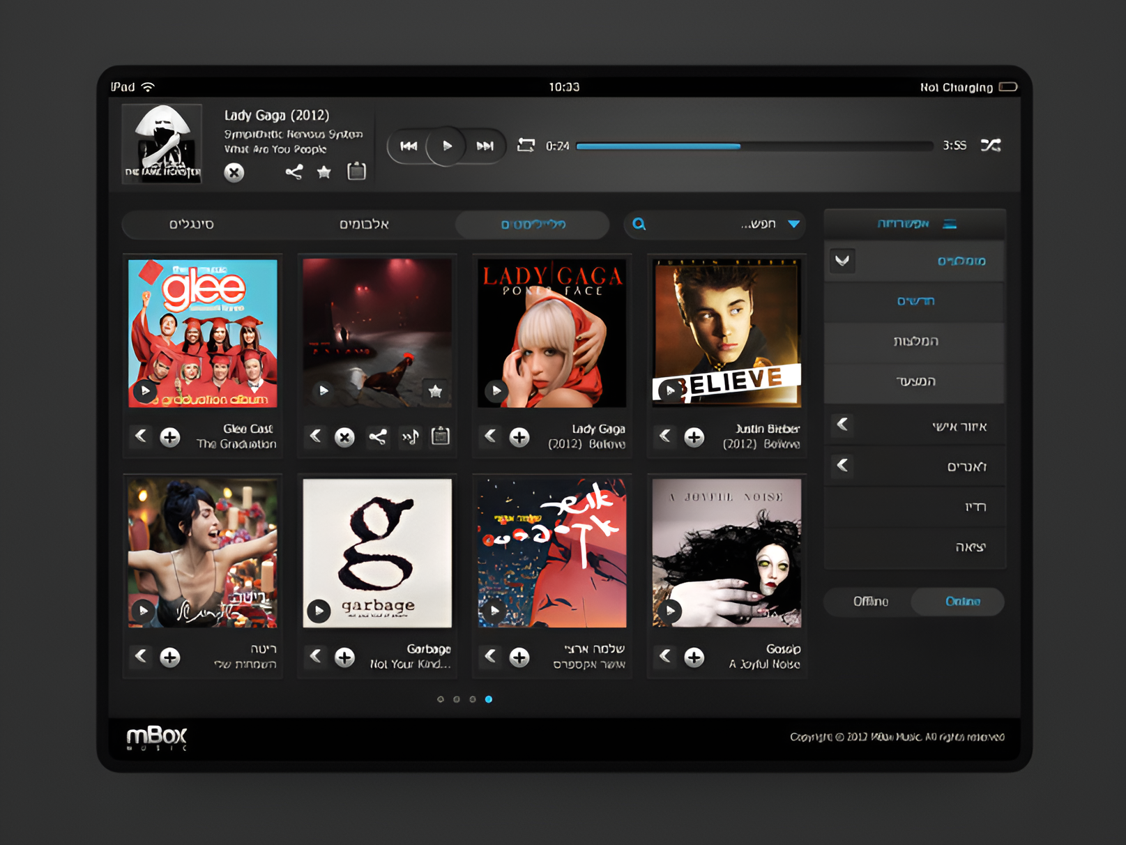Switch to the סינגלים tab
This screenshot has height=845, width=1126.
click(192, 224)
